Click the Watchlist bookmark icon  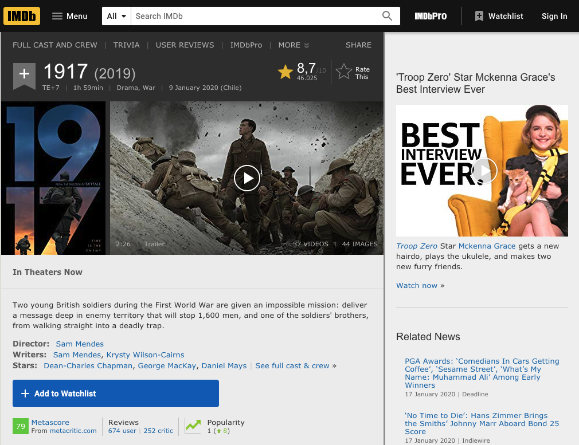point(479,15)
